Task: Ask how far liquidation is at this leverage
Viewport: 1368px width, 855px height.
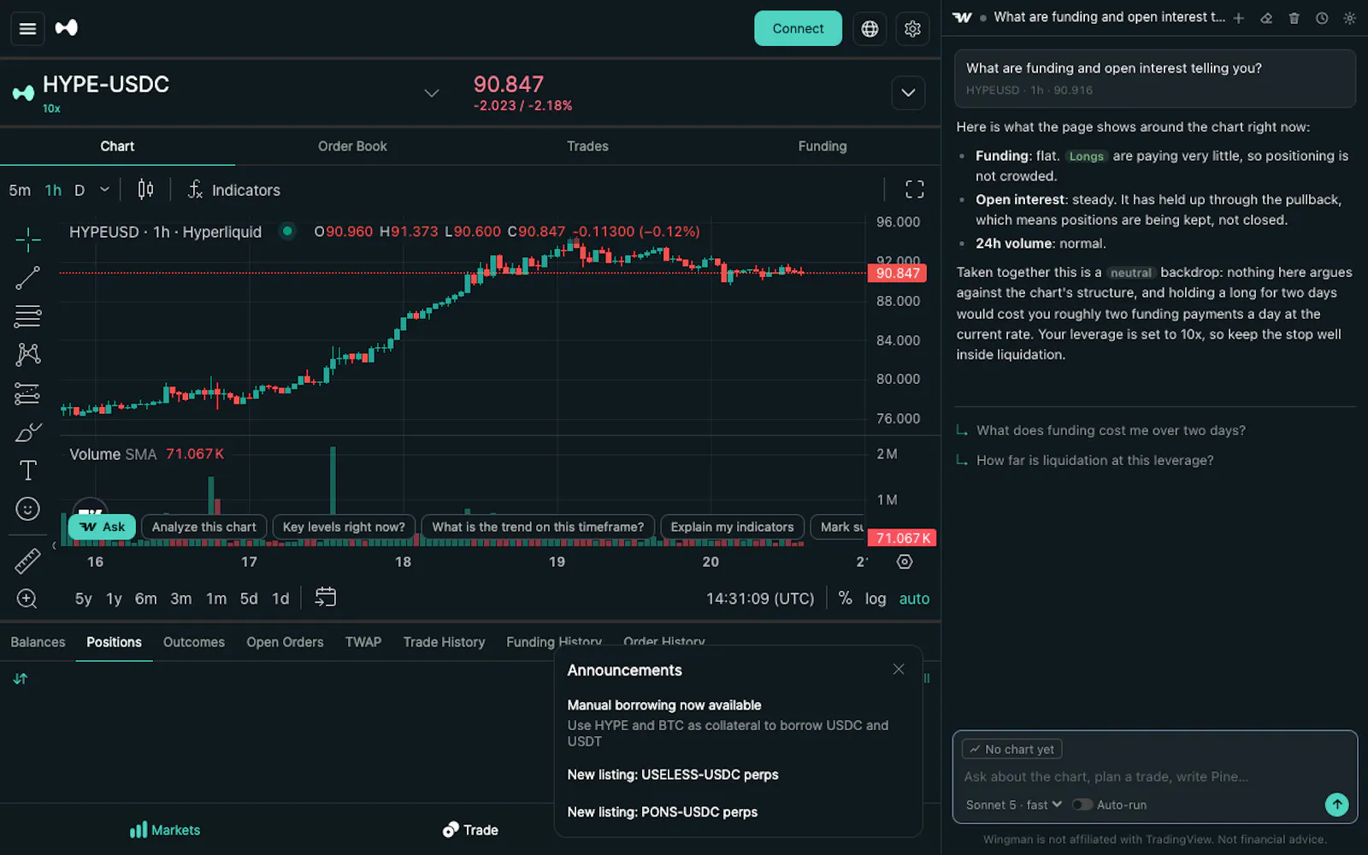Action: 1094,460
